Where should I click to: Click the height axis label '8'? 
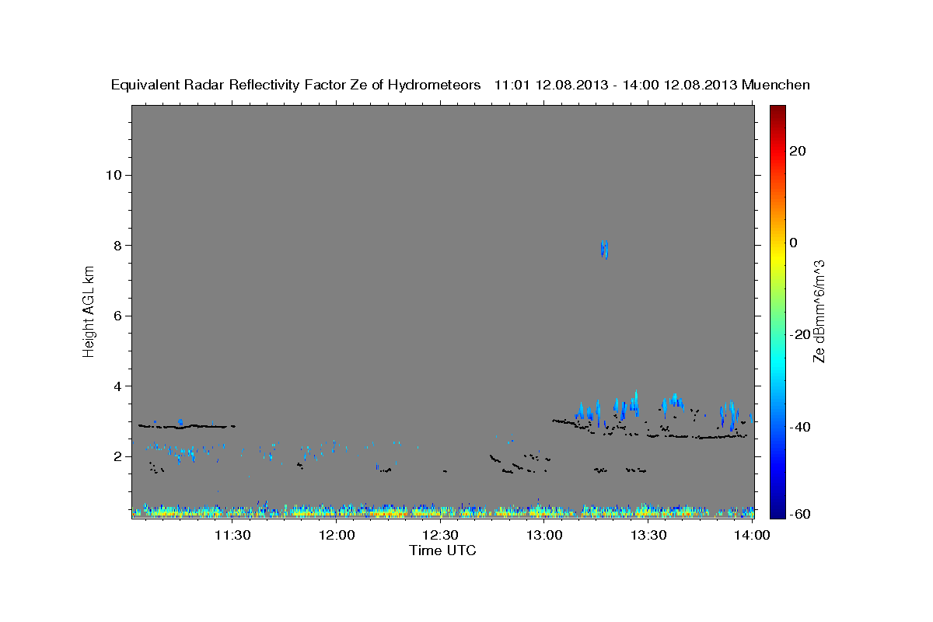click(118, 245)
